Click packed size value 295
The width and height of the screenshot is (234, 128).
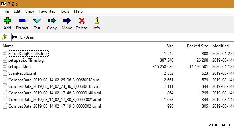(205, 93)
